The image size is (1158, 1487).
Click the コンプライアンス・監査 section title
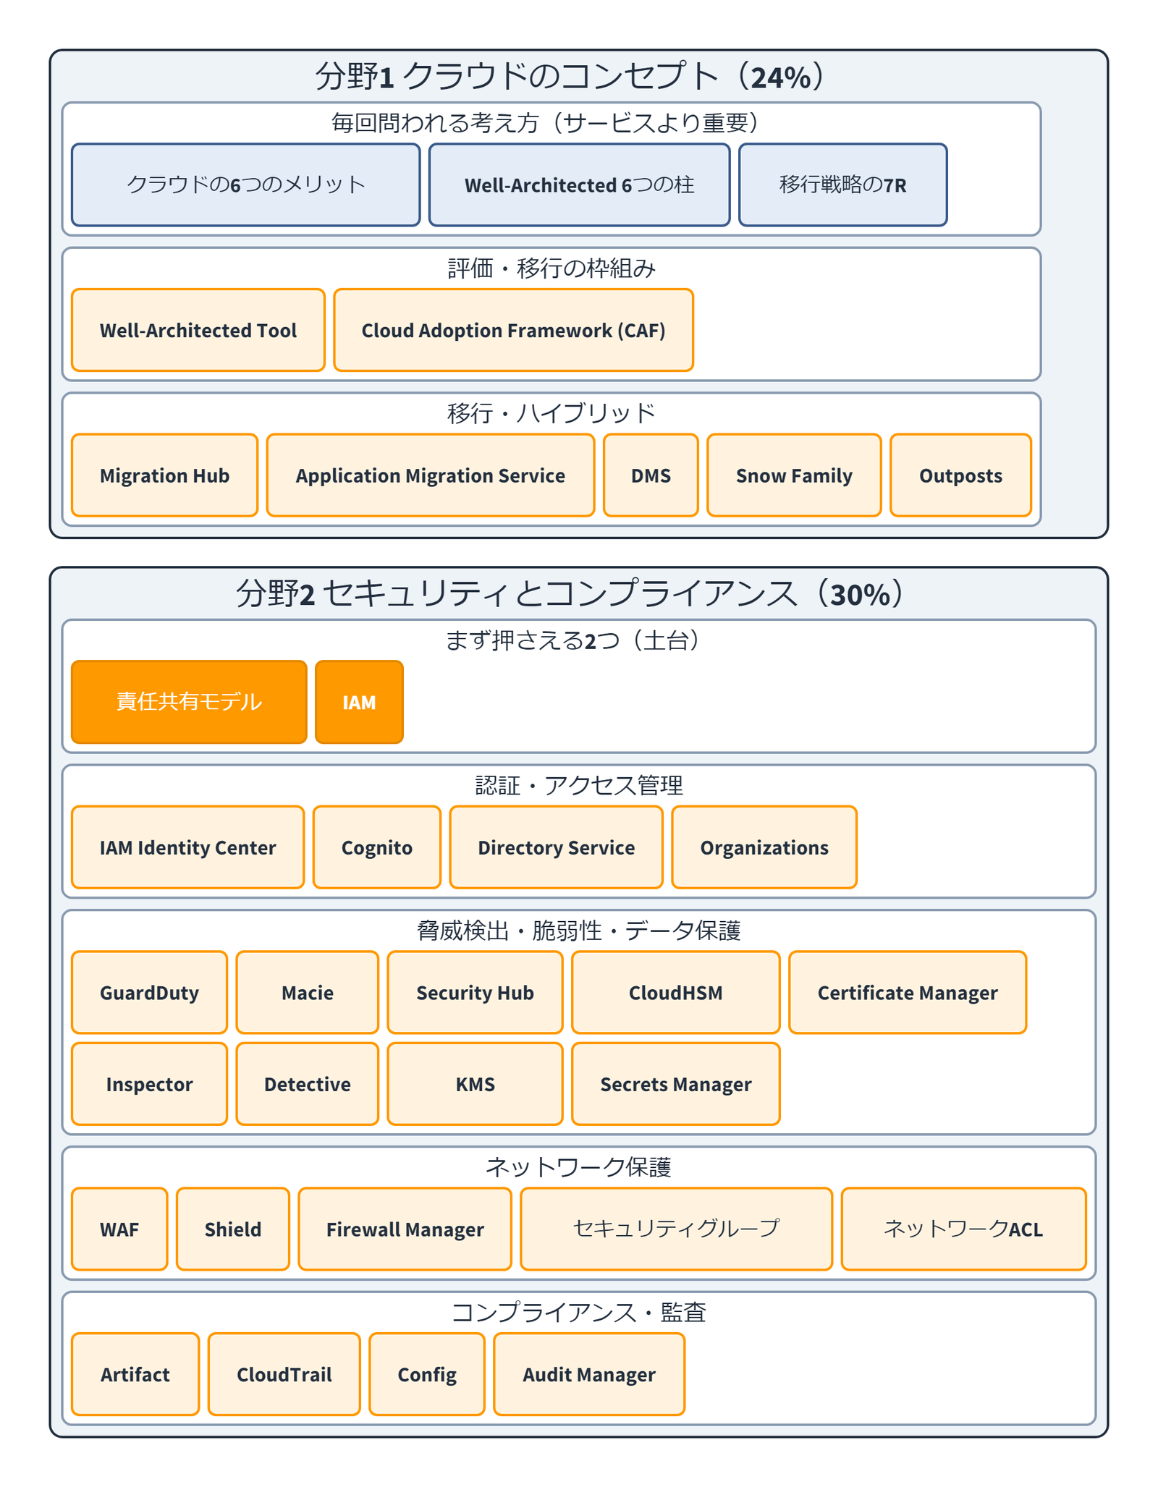click(579, 1313)
